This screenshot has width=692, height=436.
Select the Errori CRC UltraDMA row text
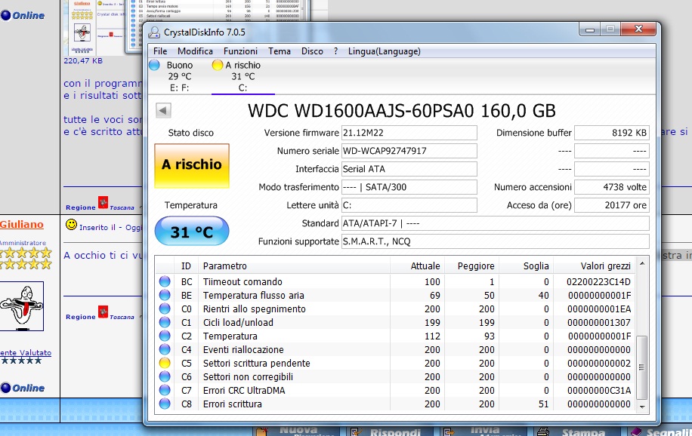(244, 391)
